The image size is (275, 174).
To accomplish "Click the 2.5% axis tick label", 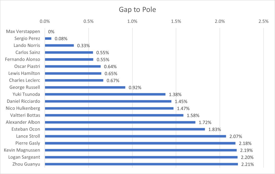I will 263,22.
